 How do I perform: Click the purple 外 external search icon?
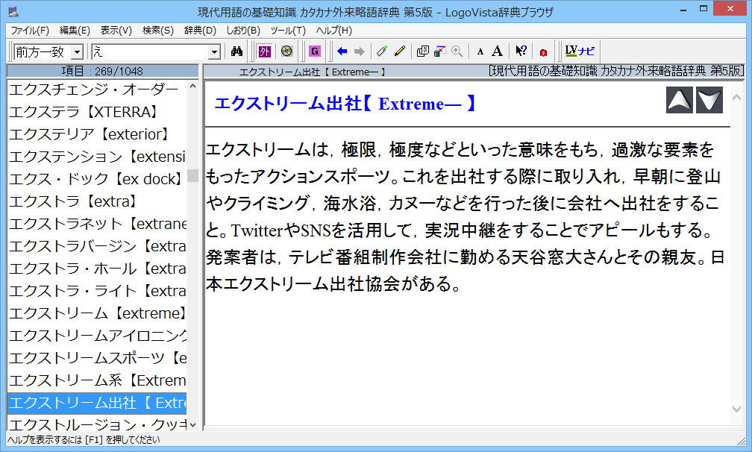coord(264,51)
